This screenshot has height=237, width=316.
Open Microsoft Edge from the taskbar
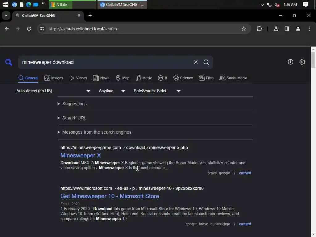29,4
